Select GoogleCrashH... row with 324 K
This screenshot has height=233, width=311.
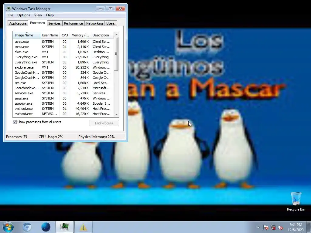63,73
